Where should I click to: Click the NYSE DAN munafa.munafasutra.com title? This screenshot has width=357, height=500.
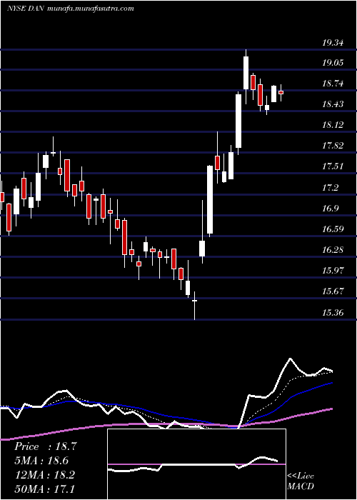click(x=71, y=9)
